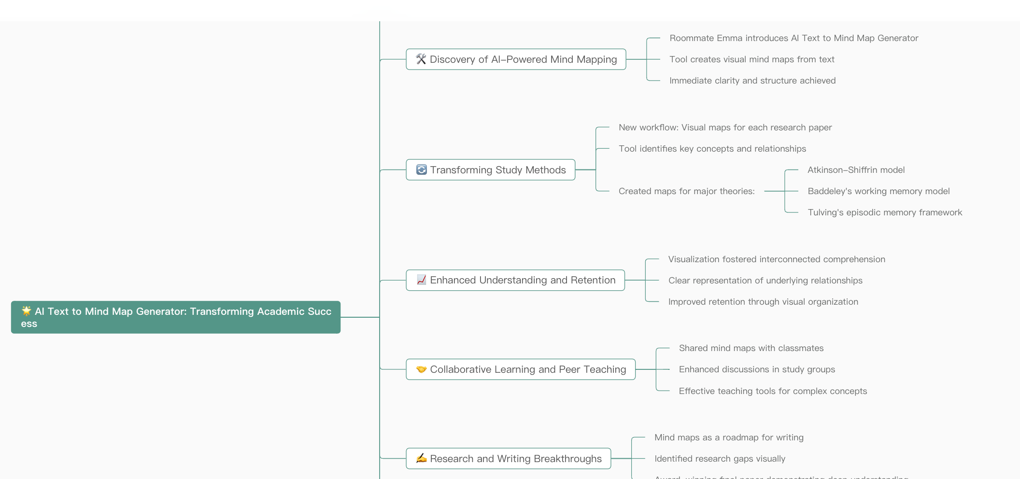Select 'Identified research gaps visually'
Image resolution: width=1020 pixels, height=479 pixels.
click(720, 459)
